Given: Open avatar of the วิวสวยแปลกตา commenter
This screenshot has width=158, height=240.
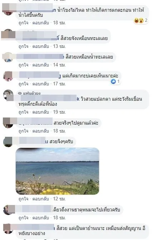Looking at the screenshot, I should (x=8, y=95).
